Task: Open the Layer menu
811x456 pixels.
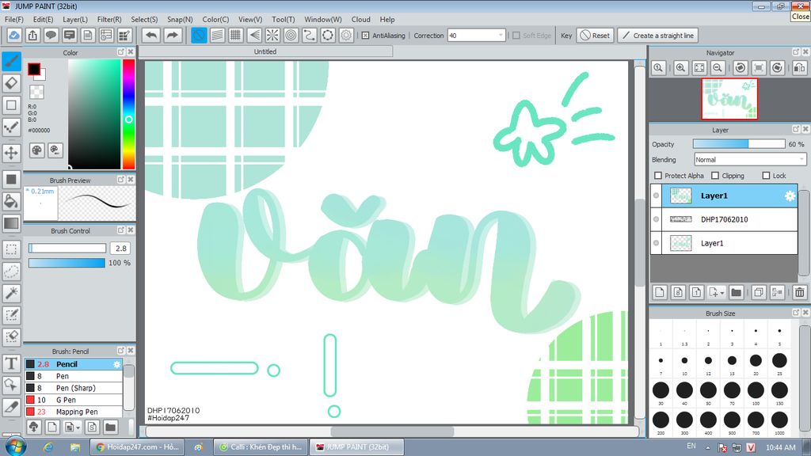Action: tap(75, 19)
